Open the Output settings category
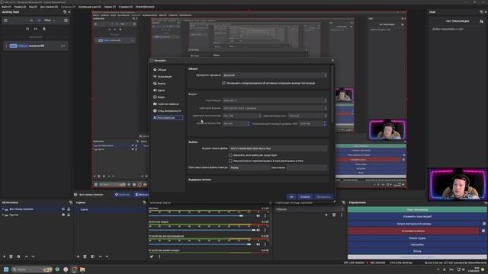Image resolution: width=488 pixels, height=274 pixels. point(168,83)
